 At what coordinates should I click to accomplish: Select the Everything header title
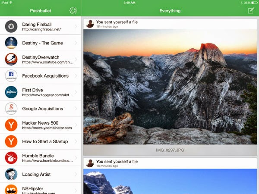pos(170,11)
